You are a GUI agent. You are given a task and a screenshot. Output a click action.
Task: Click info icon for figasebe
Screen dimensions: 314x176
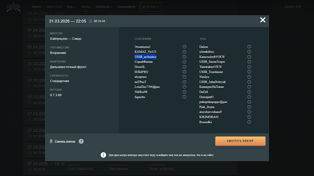click(x=184, y=97)
